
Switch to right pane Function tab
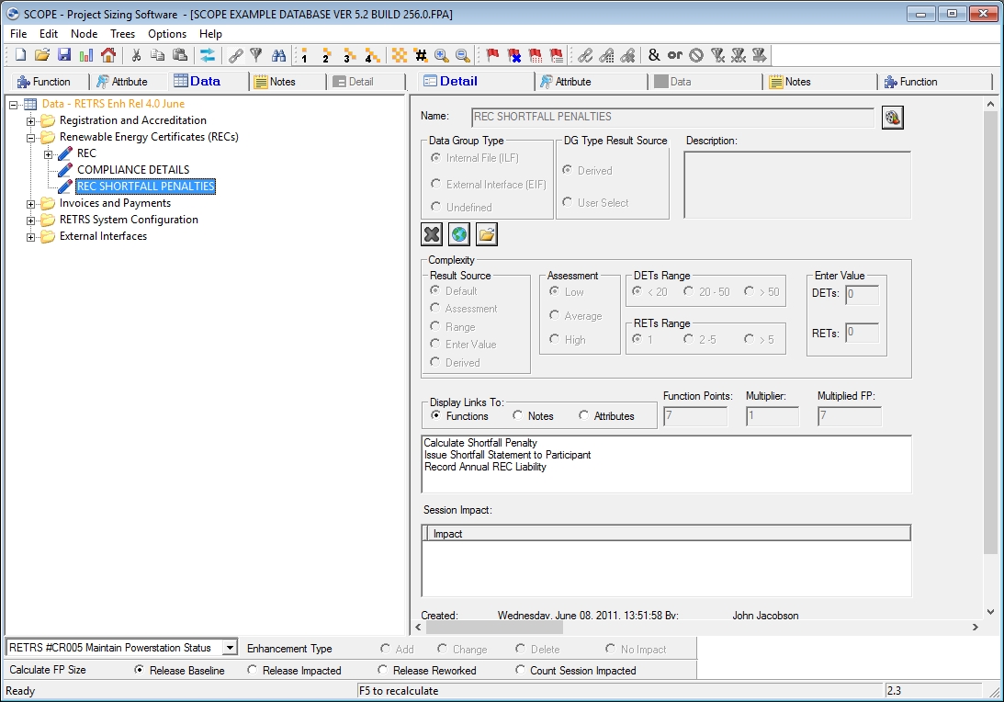[x=935, y=82]
